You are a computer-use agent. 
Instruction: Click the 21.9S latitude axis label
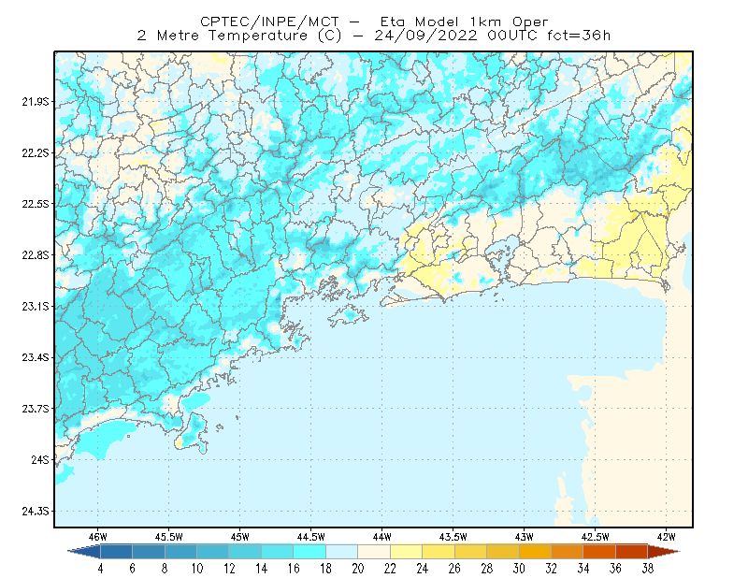(36, 102)
